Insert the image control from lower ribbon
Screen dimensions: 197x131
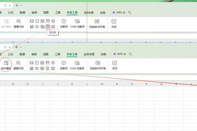click(x=42, y=68)
